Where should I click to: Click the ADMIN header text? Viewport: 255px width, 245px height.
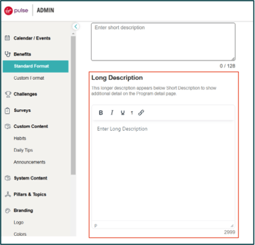[x=46, y=10]
